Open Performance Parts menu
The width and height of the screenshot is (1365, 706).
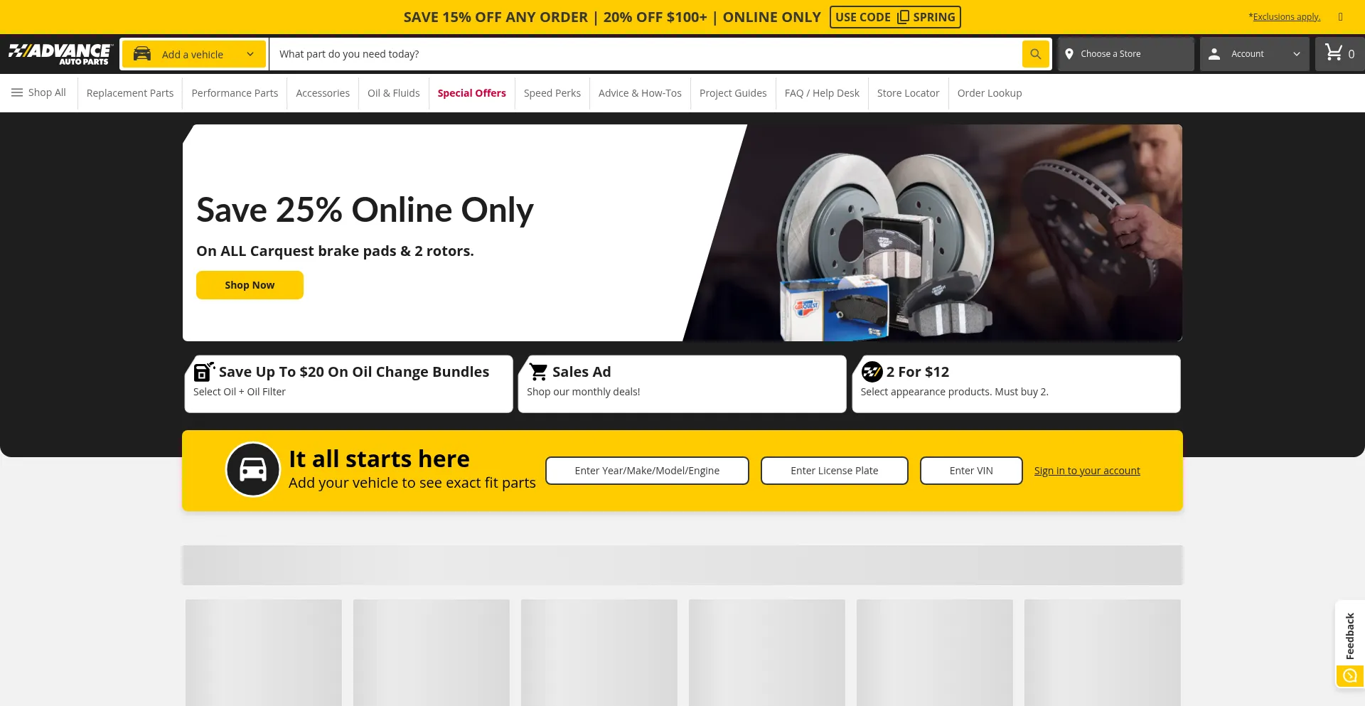(x=235, y=93)
